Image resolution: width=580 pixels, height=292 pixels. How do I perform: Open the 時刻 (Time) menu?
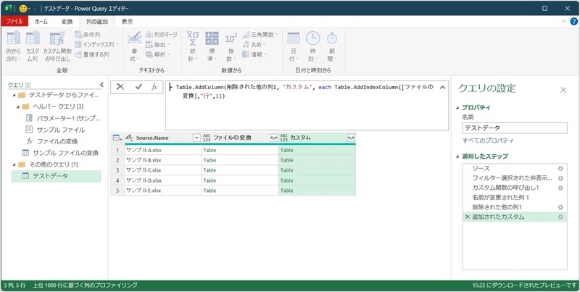click(313, 46)
